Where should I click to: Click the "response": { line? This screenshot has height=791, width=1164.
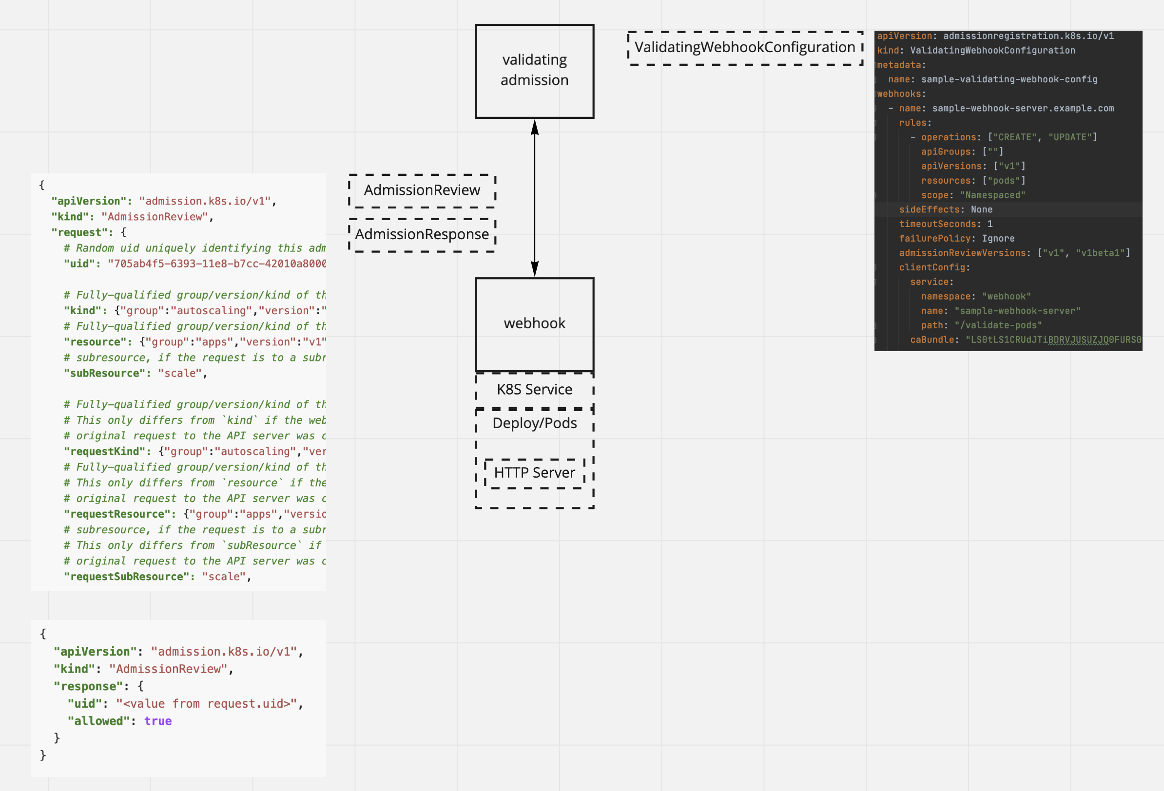tap(98, 686)
